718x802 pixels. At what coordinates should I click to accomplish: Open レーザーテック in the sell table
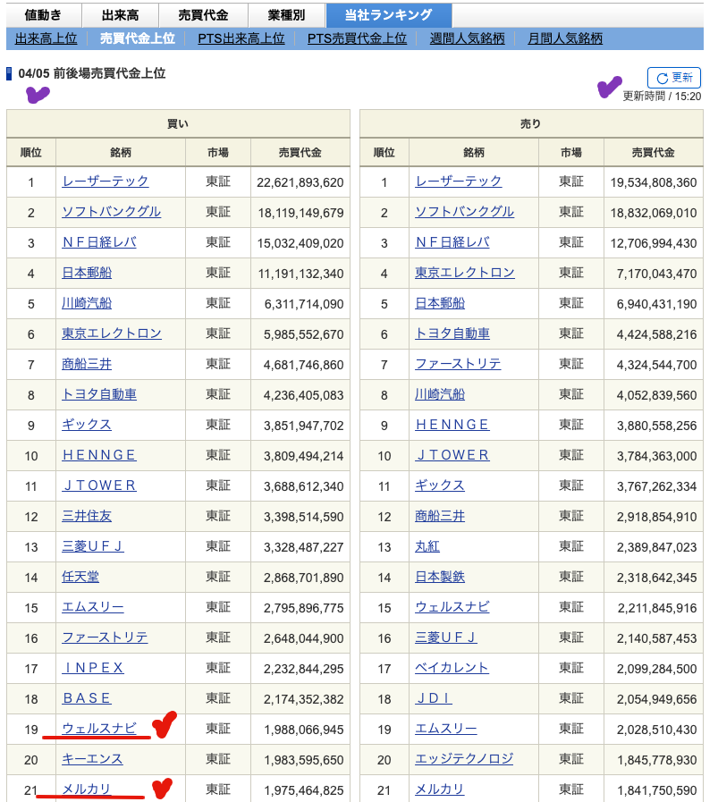click(458, 182)
